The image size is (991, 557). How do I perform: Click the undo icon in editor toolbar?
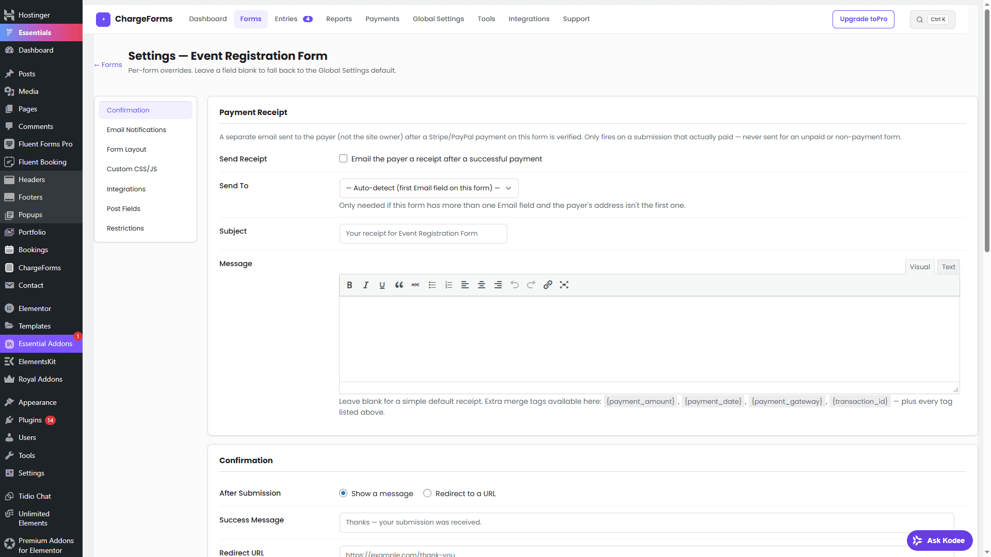point(515,285)
